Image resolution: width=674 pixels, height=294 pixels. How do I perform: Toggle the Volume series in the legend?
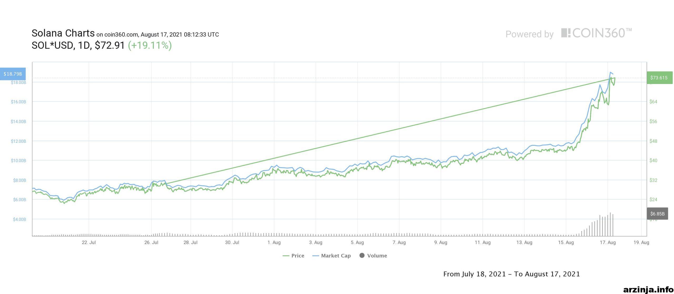[x=373, y=256]
